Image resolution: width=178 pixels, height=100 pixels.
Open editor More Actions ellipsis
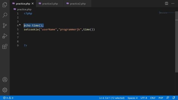click(173, 4)
